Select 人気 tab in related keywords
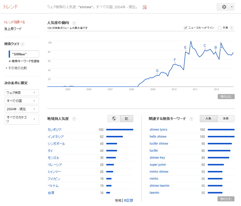241x206 pixels. (208, 119)
